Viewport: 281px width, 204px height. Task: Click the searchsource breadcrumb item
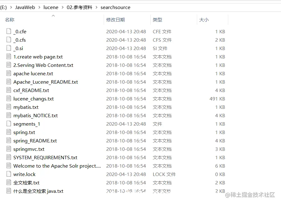[x=116, y=7]
